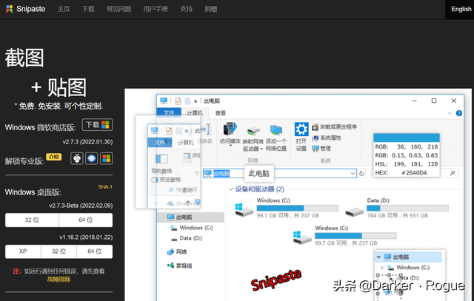The width and height of the screenshot is (474, 301).
Task: Click the HEX value #26A0DA
Action: pos(414,173)
